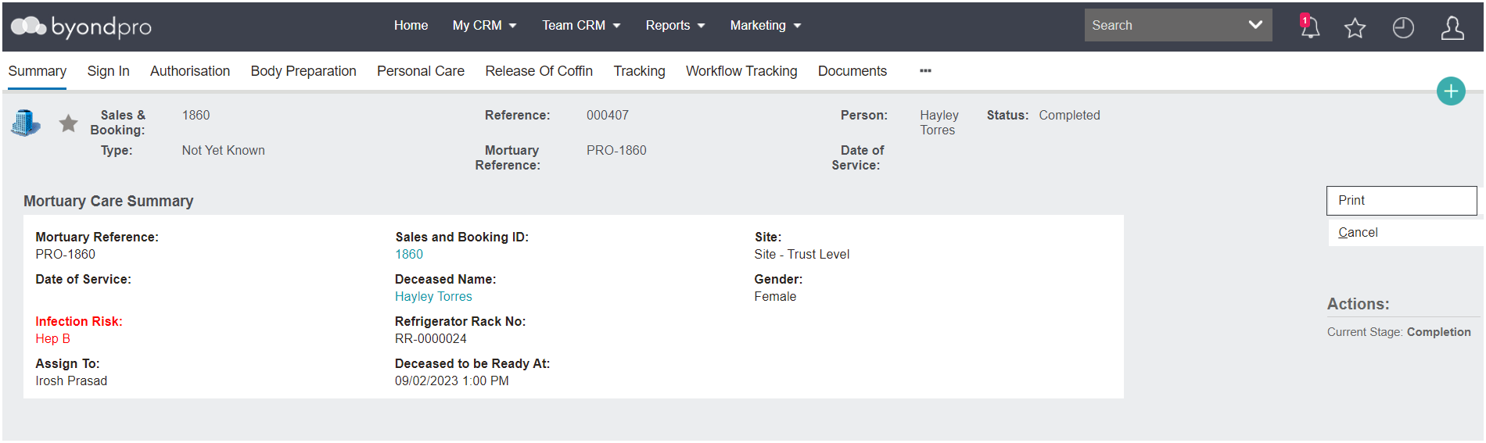Open the recent history clock icon
Screen dimensions: 1486x443
click(x=1403, y=28)
